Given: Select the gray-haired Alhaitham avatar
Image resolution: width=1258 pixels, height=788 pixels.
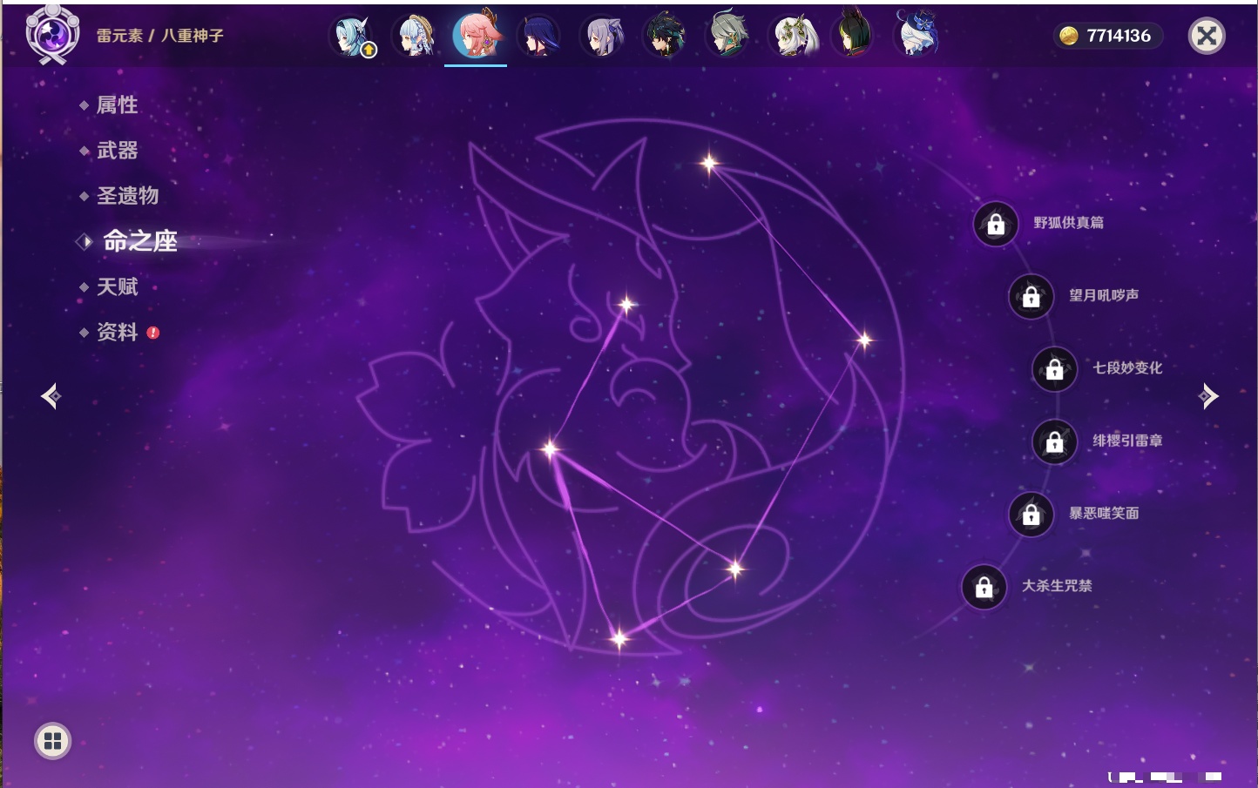Looking at the screenshot, I should (x=727, y=37).
